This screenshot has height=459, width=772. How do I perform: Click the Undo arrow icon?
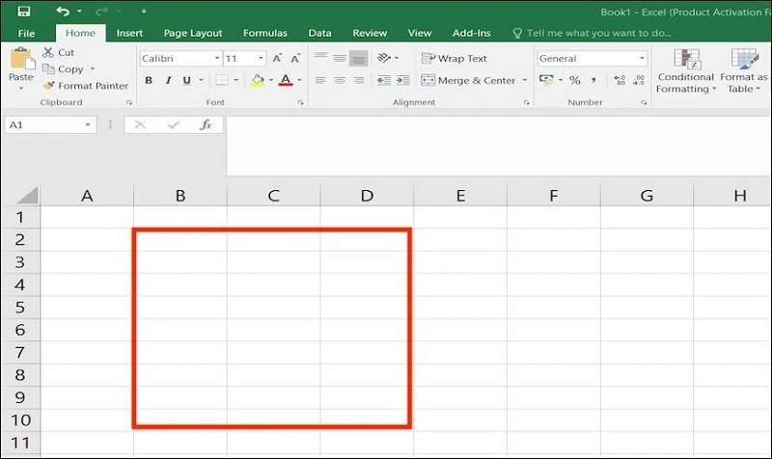(63, 12)
